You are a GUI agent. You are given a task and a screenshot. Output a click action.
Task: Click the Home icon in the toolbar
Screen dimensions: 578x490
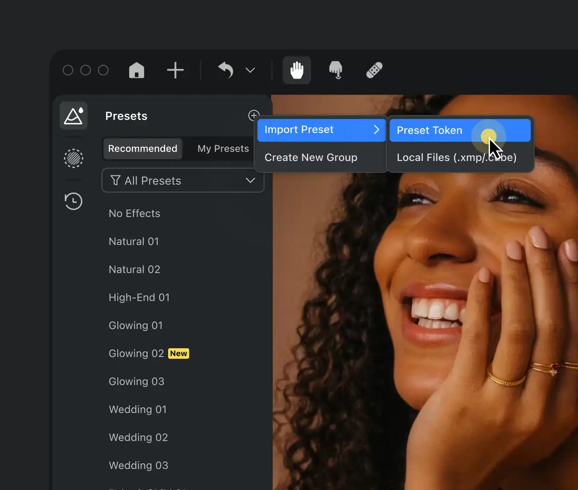coord(136,70)
